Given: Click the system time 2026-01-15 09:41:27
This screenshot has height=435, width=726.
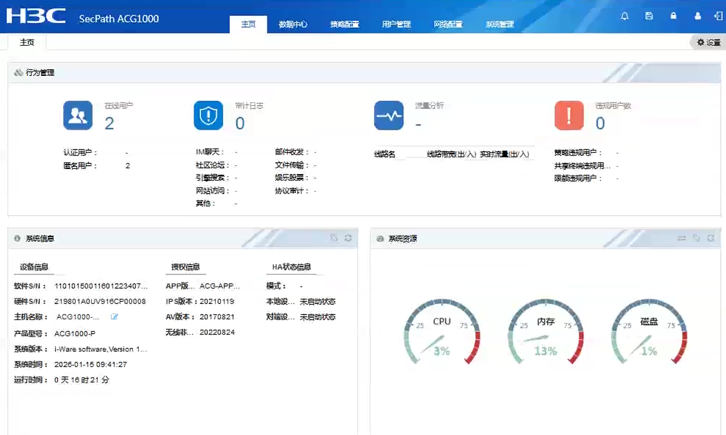Looking at the screenshot, I should (x=90, y=365).
